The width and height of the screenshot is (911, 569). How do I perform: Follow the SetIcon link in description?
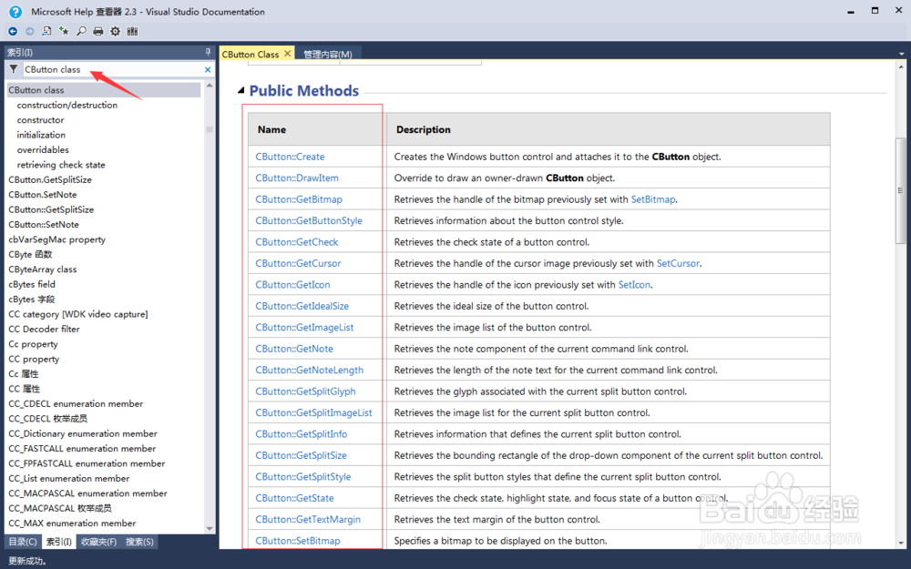tap(634, 284)
